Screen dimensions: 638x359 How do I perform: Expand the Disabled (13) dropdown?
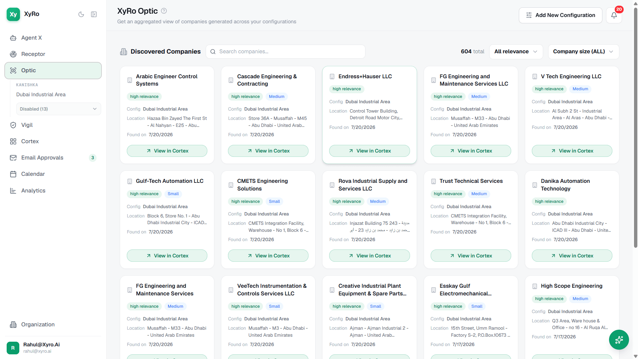[x=59, y=109]
